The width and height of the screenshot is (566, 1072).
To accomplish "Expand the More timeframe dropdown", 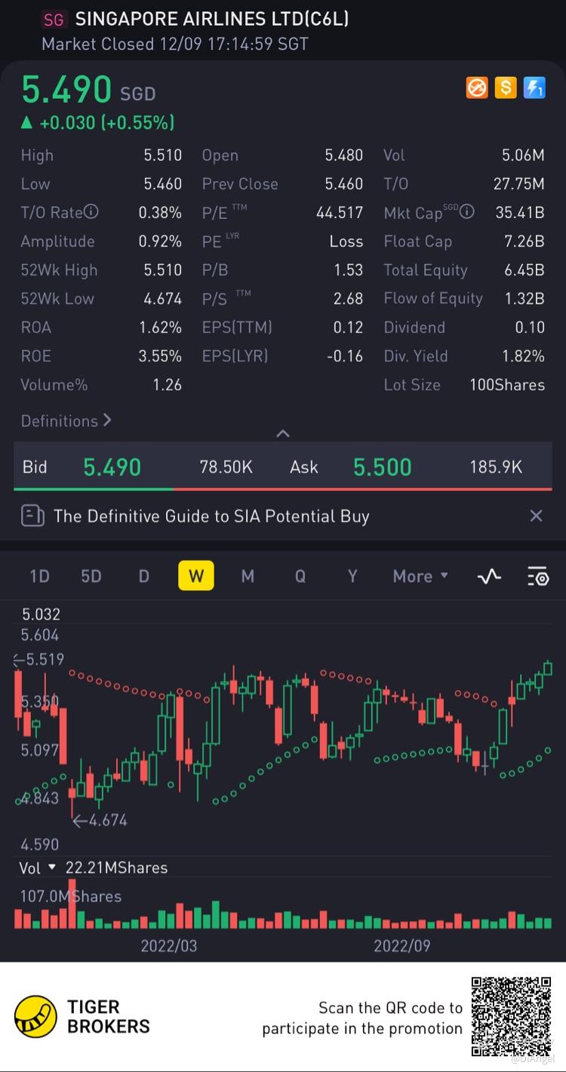I will coord(420,576).
